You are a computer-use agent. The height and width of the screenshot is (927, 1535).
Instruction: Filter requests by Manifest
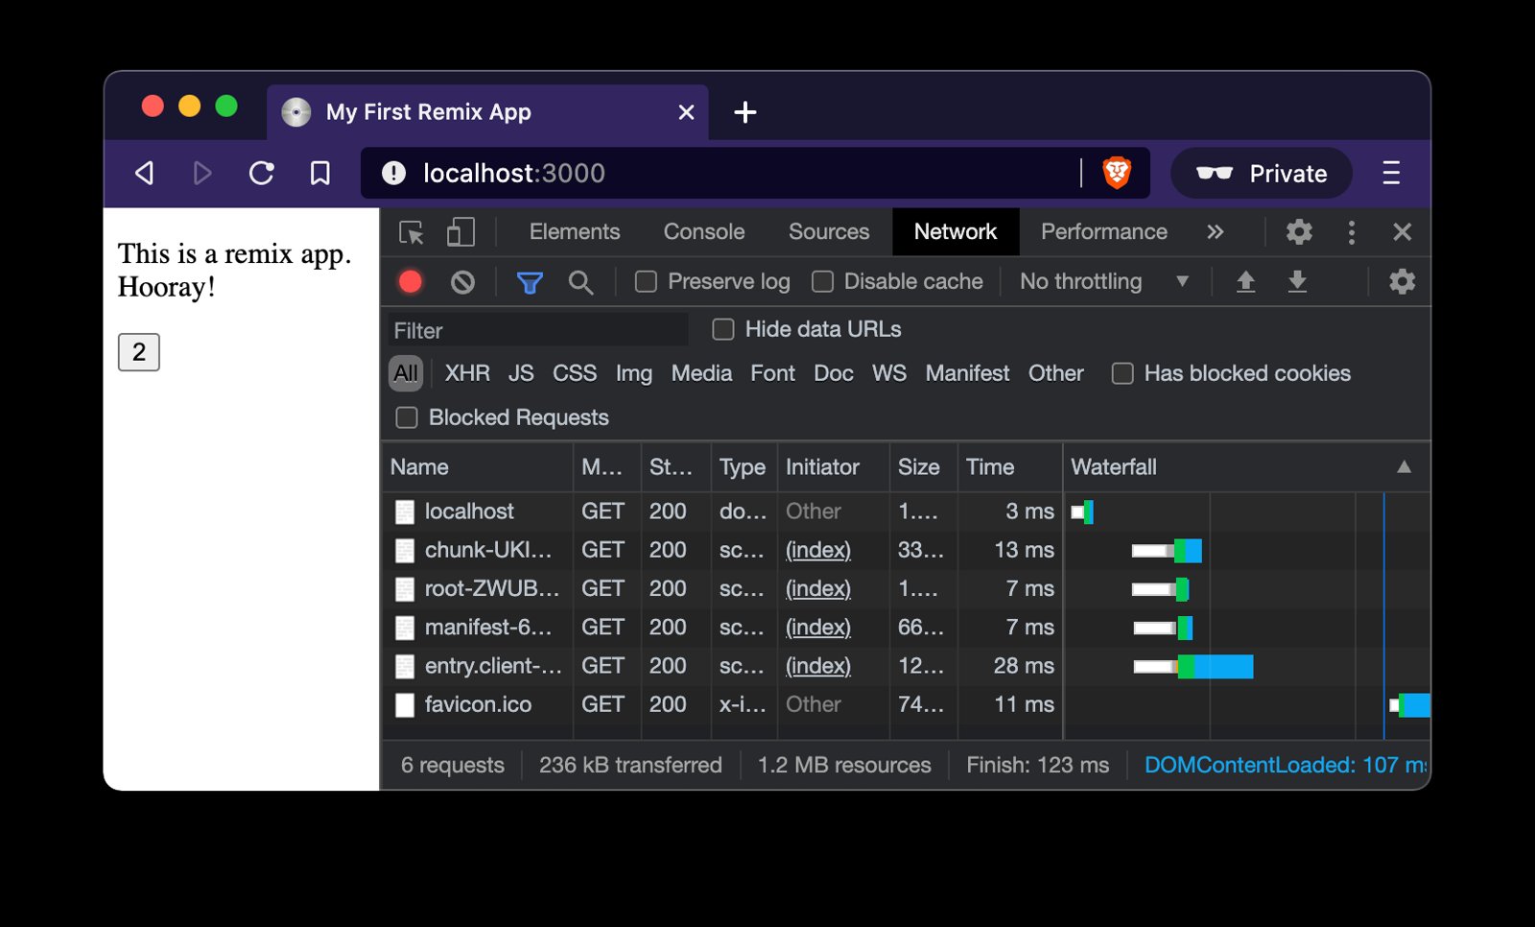coord(967,373)
